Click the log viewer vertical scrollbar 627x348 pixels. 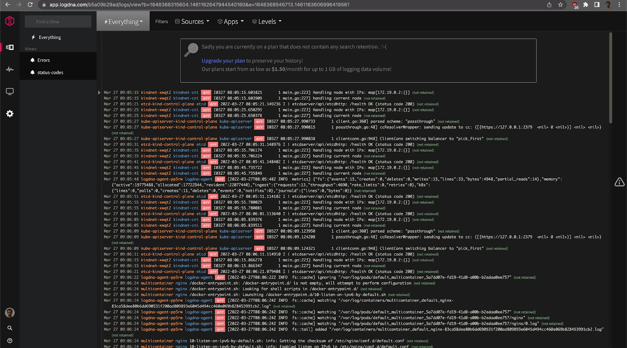[x=611, y=78]
